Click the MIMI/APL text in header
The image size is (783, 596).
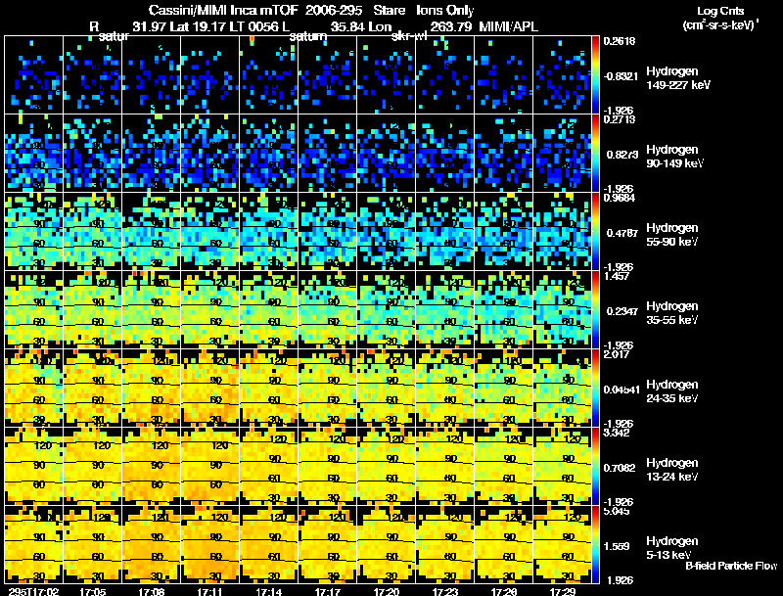508,26
